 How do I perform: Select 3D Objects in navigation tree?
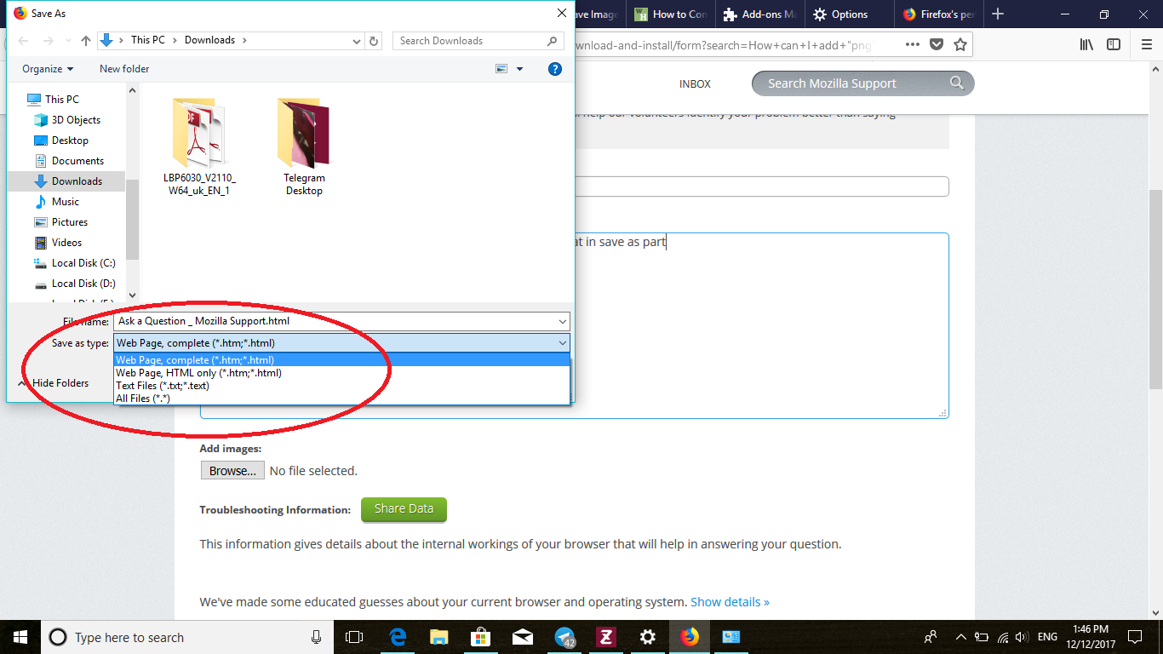point(76,120)
